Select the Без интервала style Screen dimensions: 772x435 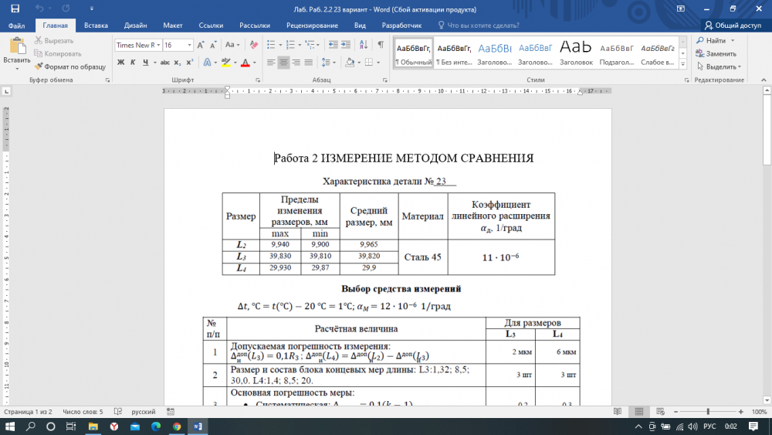pos(454,53)
